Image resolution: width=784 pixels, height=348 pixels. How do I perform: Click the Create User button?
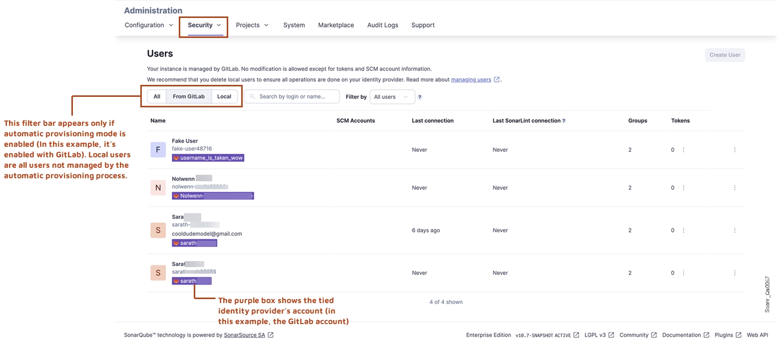coord(725,55)
